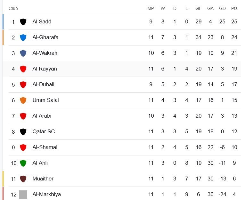Click the brown Muaither crest icon

tap(23, 179)
